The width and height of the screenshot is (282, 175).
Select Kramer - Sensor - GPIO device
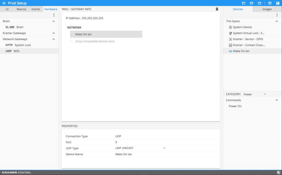pos(252,39)
